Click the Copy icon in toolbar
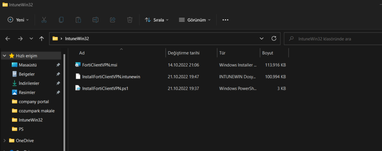 tap(61, 20)
